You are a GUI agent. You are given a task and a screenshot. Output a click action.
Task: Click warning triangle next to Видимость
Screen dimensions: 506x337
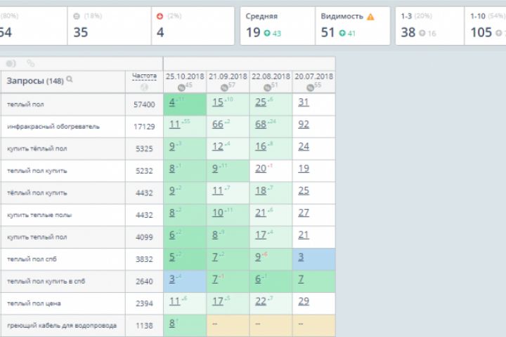370,17
